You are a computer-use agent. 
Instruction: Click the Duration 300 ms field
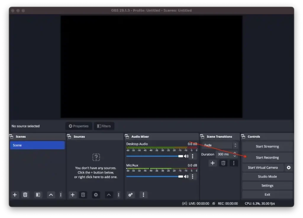coord(227,154)
